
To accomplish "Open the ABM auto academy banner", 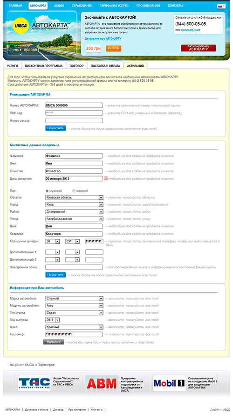I will [102, 383].
